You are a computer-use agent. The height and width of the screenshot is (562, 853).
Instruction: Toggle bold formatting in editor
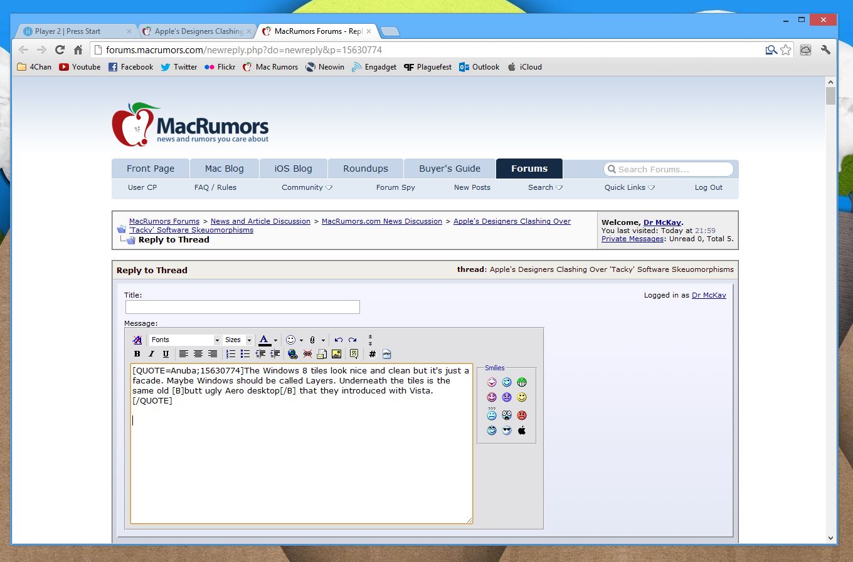tap(137, 354)
